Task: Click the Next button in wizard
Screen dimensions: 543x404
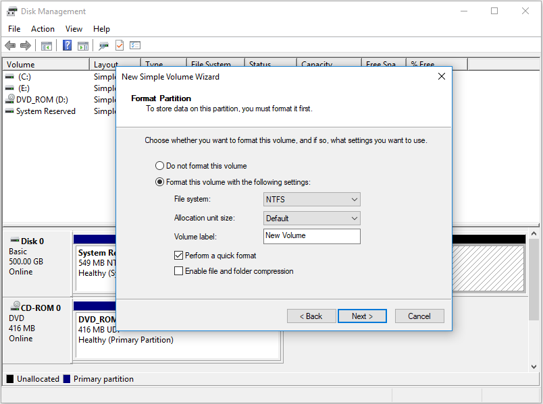Action: coord(362,316)
